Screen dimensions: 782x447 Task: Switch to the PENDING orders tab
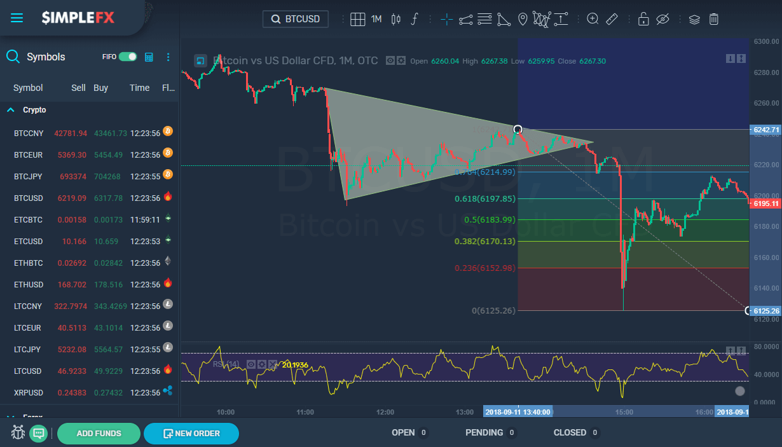(491, 432)
